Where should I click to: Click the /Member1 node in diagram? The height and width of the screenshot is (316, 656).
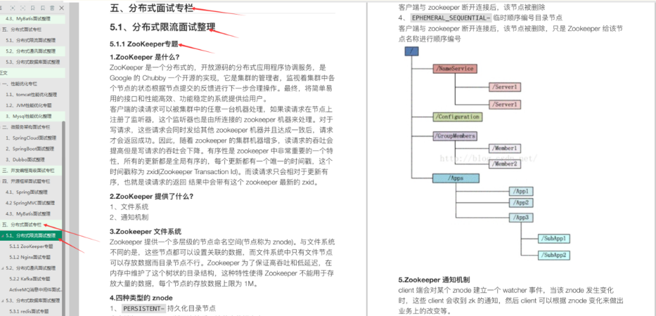pyautogui.click(x=505, y=148)
